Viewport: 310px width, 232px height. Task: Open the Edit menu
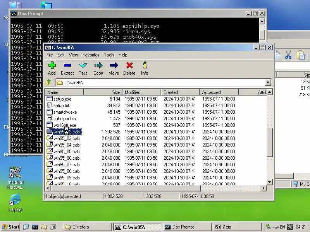point(61,55)
